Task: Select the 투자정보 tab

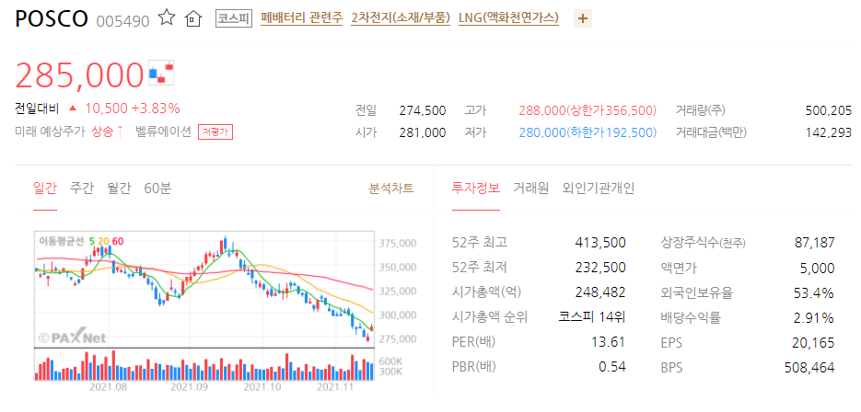Action: (x=476, y=189)
